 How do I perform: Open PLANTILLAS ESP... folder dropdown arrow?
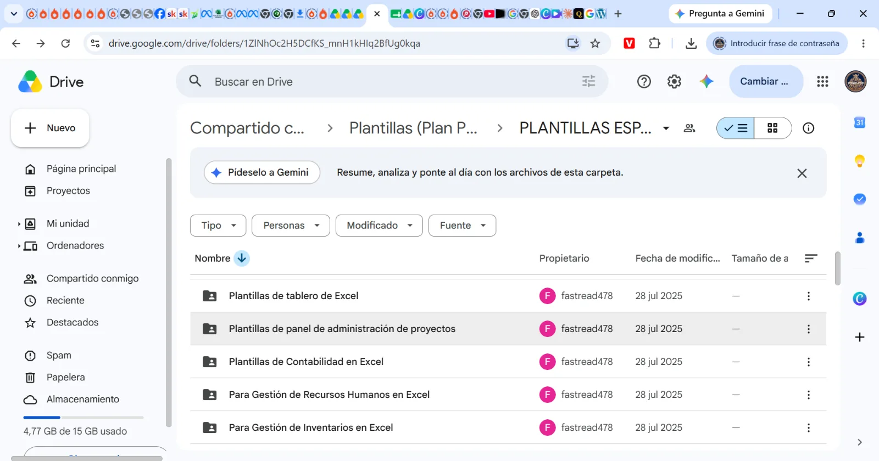pyautogui.click(x=666, y=128)
